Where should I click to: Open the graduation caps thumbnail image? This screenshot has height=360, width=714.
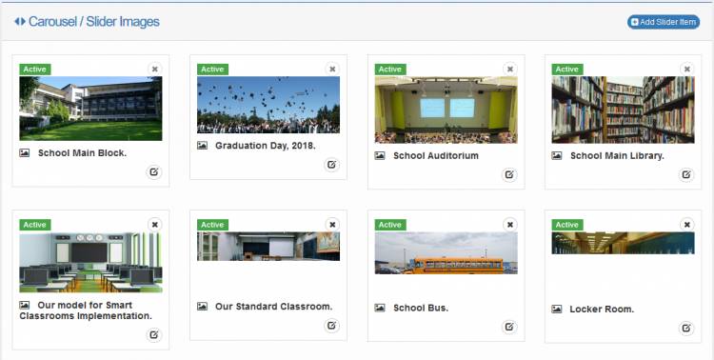pos(268,105)
